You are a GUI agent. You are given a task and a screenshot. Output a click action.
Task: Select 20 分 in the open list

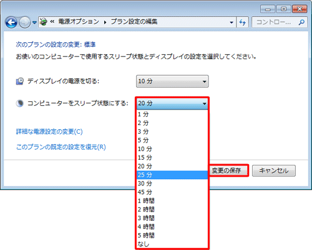click(x=172, y=166)
